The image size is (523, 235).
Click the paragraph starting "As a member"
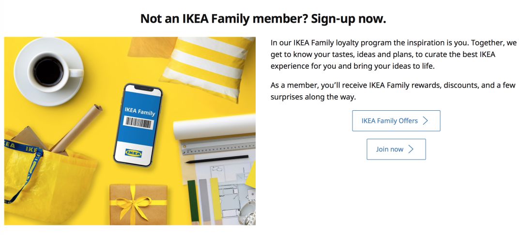click(393, 91)
